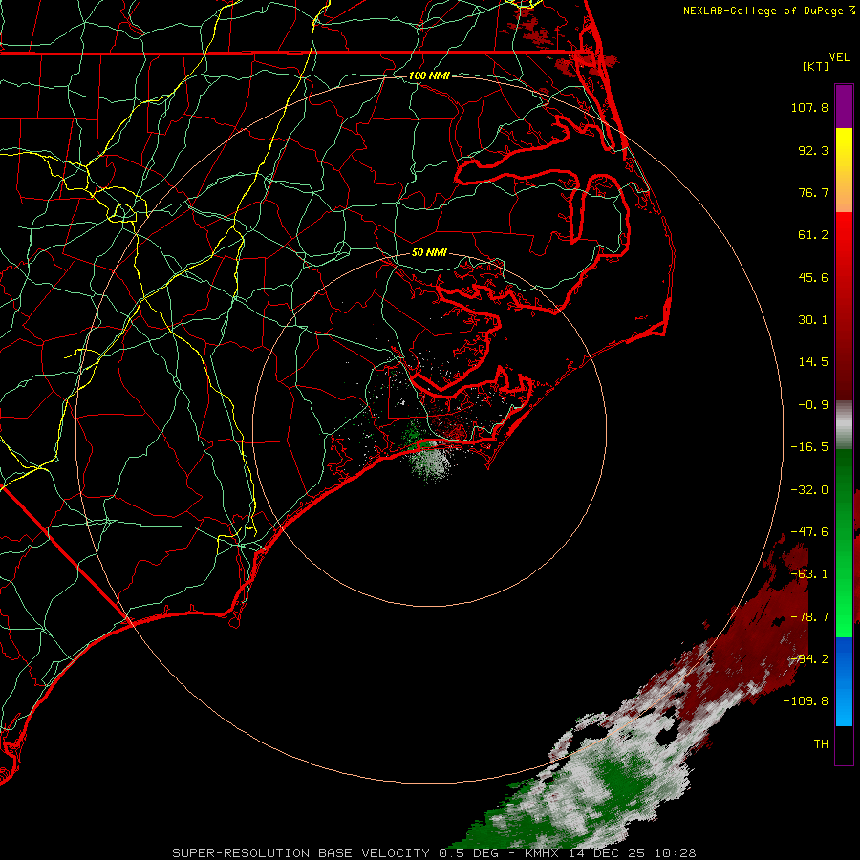Click the 107.8 legend value
The width and height of the screenshot is (860, 860).
pos(809,107)
